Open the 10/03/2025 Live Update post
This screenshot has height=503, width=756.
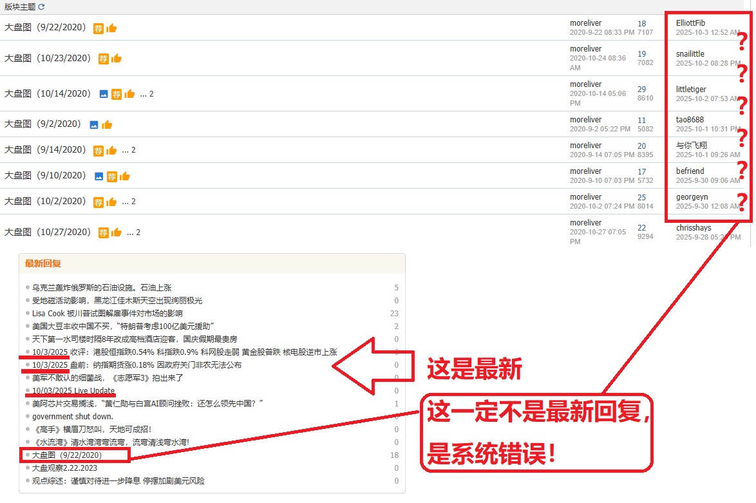[x=73, y=391]
